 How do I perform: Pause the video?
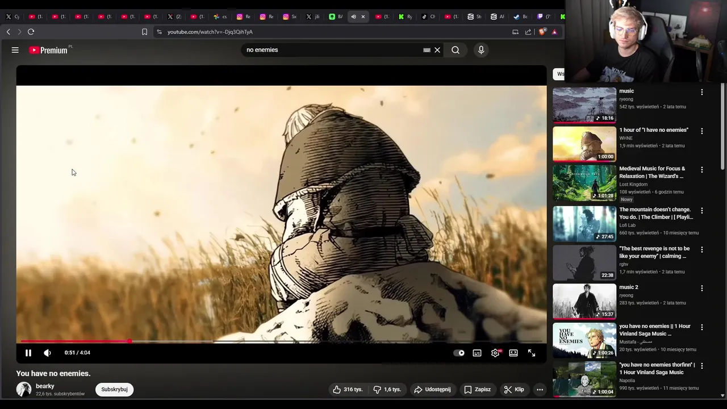(28, 353)
